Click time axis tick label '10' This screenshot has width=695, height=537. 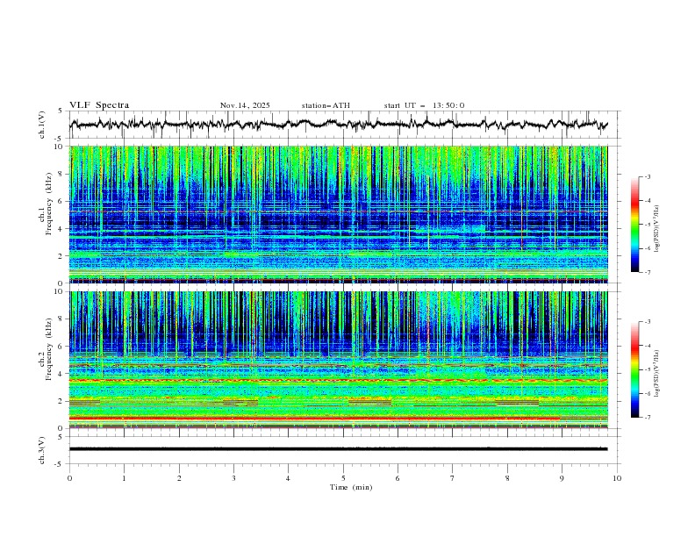pyautogui.click(x=617, y=478)
